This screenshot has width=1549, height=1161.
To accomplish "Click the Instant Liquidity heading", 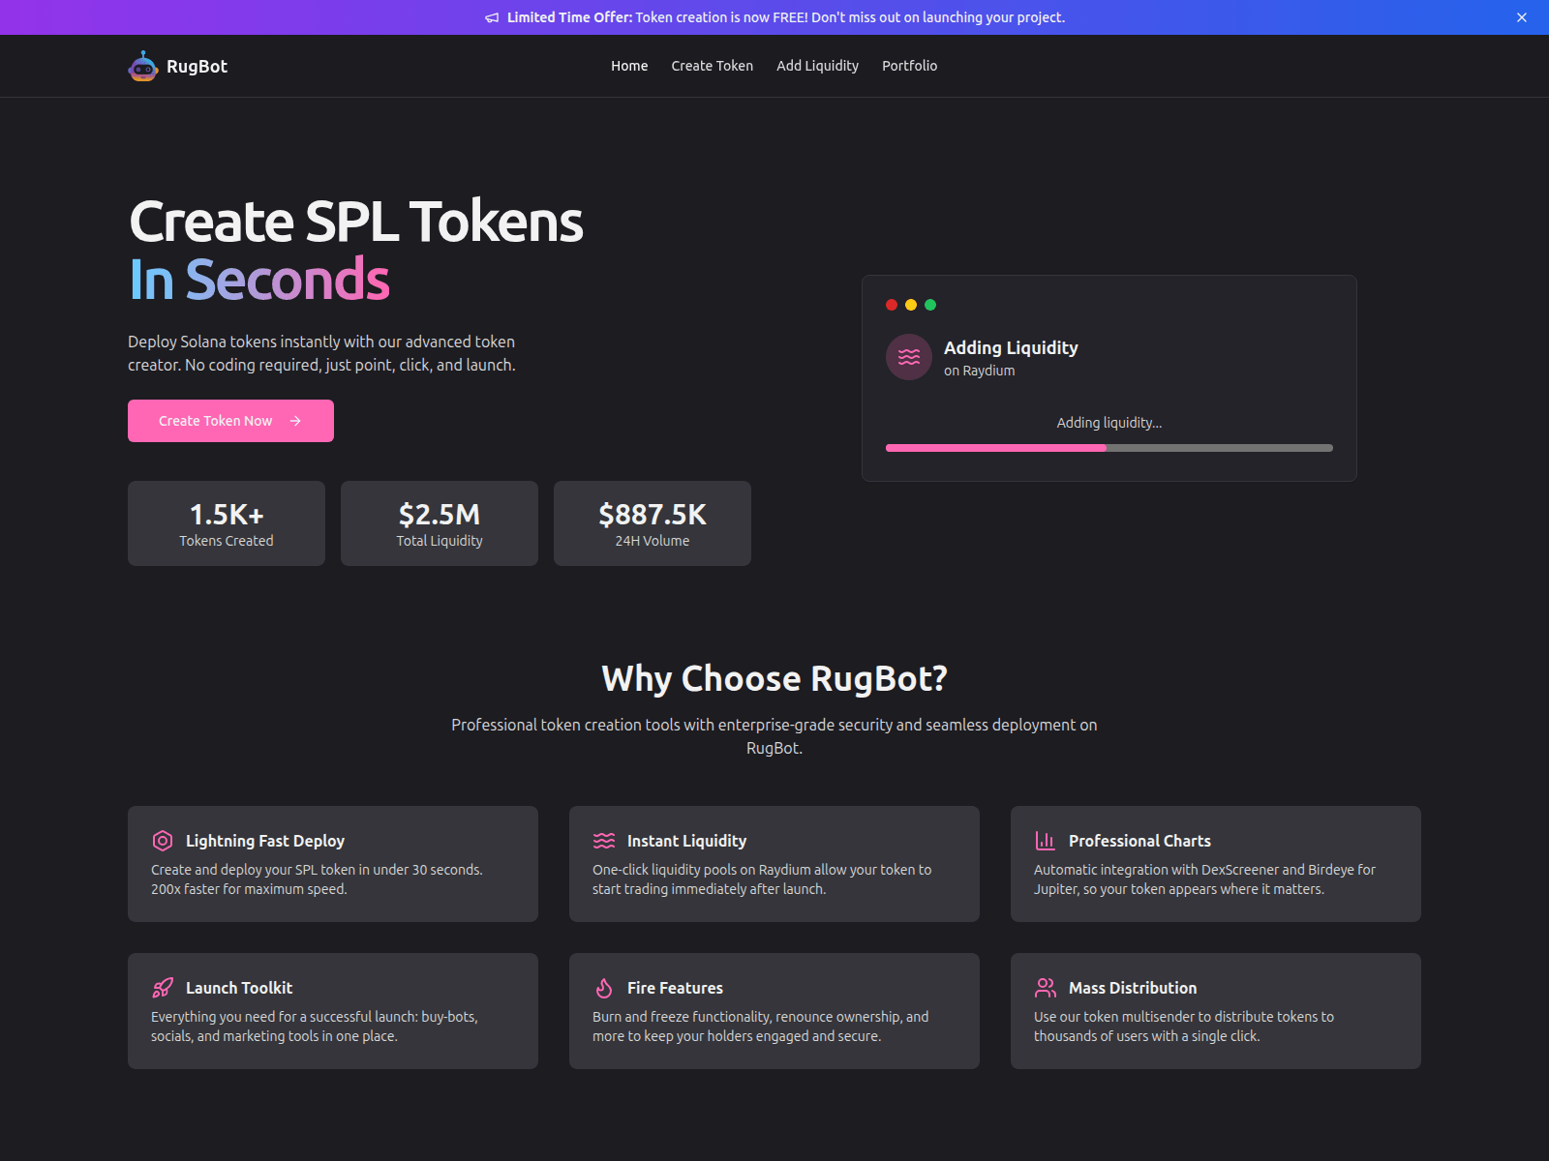I will (x=686, y=841).
